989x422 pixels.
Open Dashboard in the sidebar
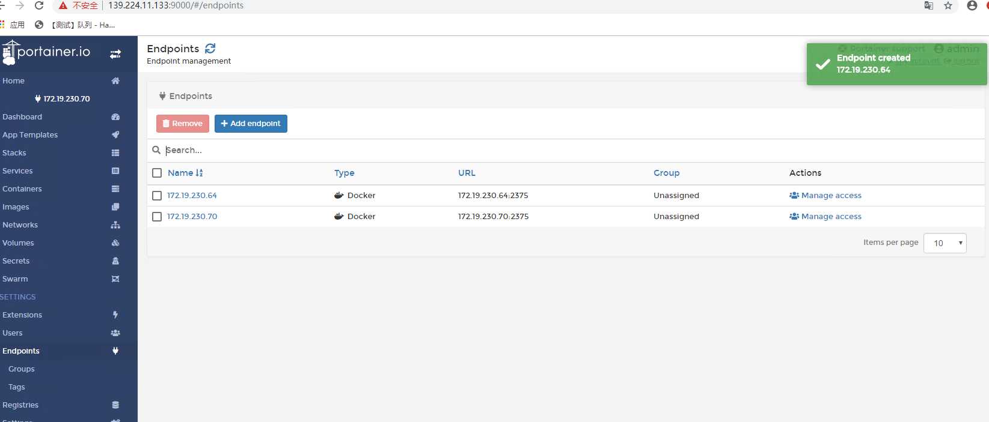pos(22,116)
